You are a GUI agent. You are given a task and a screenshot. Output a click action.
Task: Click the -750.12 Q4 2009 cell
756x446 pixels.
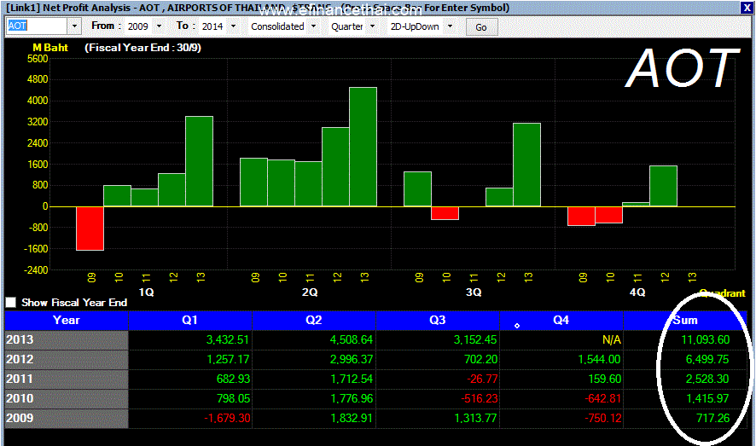pyautogui.click(x=561, y=419)
